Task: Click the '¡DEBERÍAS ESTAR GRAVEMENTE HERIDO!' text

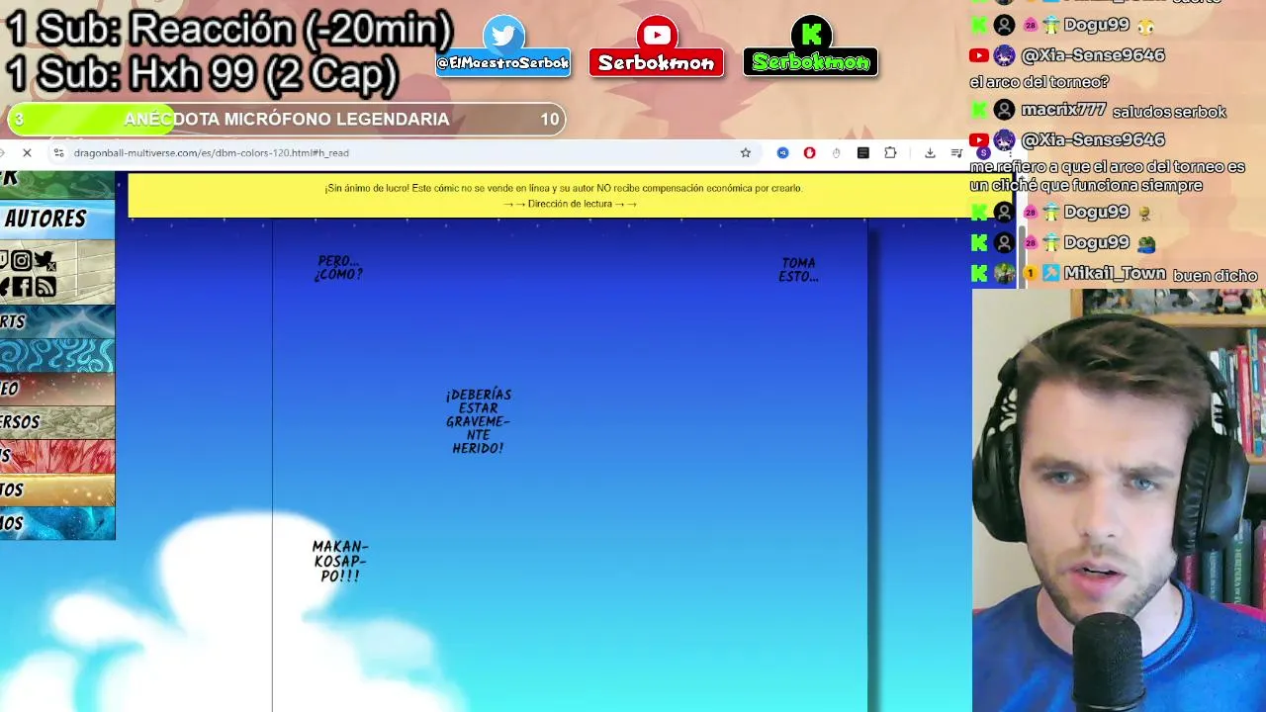Action: 479,421
